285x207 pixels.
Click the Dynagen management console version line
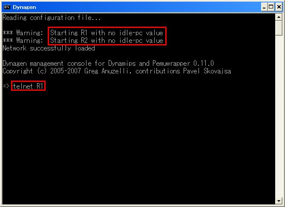tap(108, 63)
